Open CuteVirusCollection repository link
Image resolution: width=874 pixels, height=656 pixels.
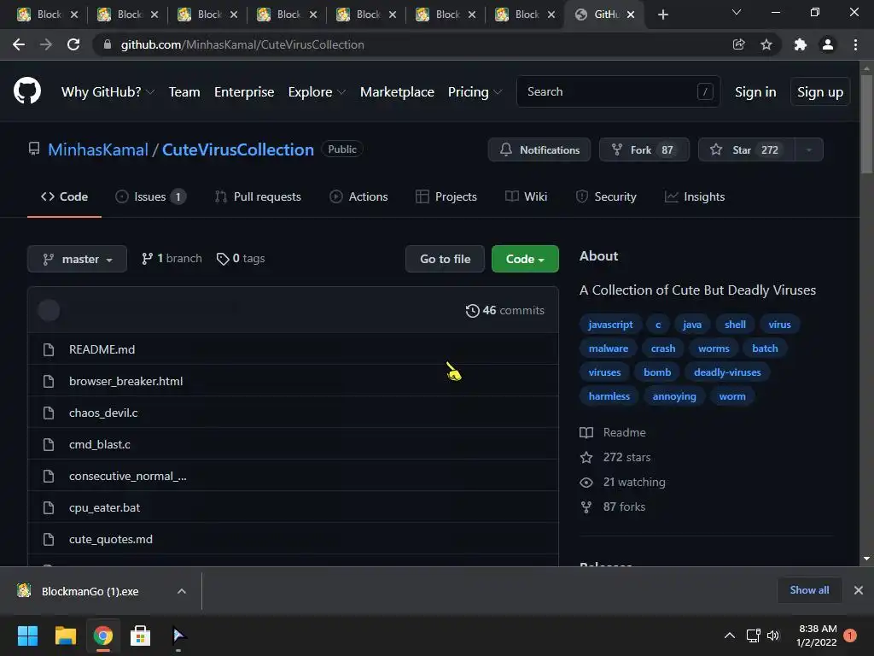coord(238,149)
